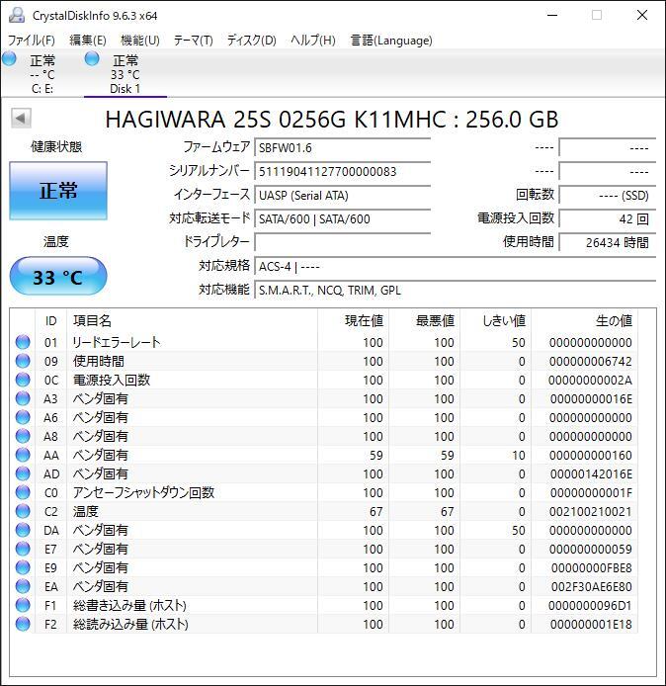Screen dimensions: 666x686
Task: Close the CrystalDiskInfo window
Action: pyautogui.click(x=642, y=15)
